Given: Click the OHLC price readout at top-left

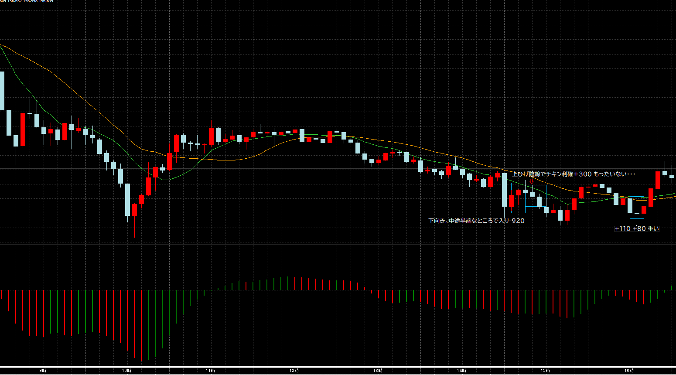Looking at the screenshot, I should point(27,1).
